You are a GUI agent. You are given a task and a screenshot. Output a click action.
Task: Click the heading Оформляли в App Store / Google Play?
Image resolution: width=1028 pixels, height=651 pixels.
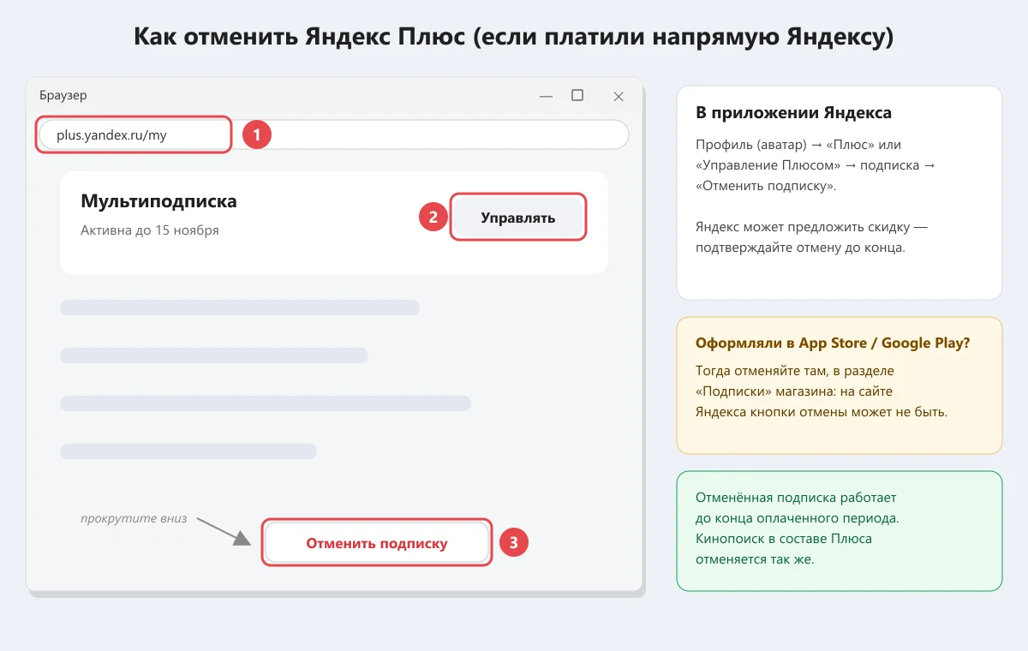833,343
